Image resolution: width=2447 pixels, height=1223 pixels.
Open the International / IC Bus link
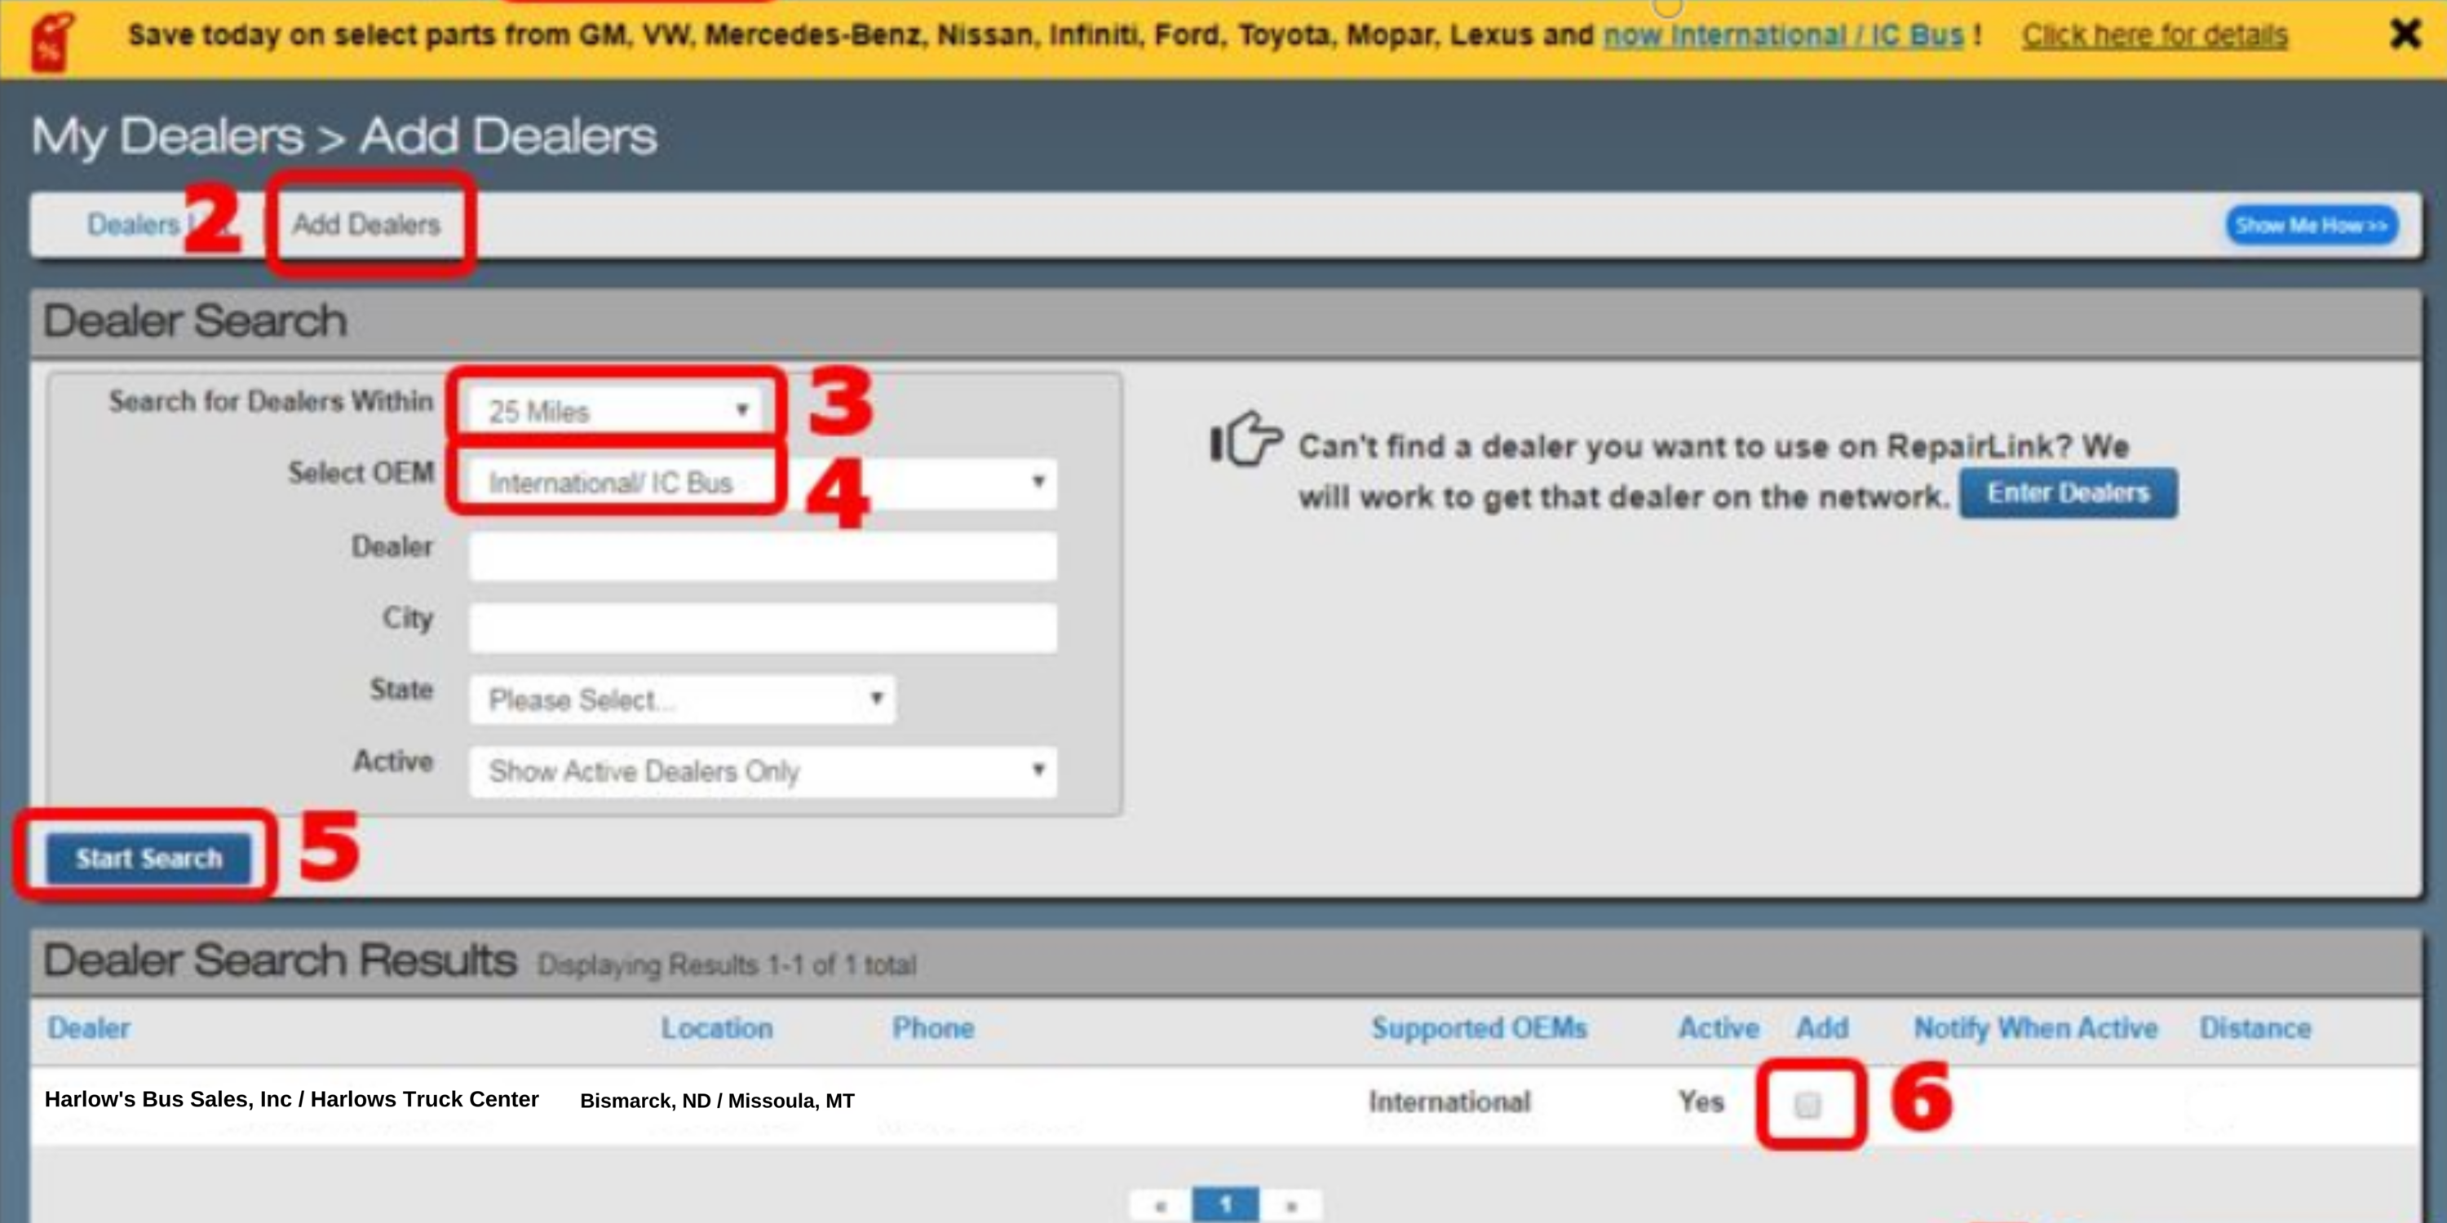[1783, 35]
